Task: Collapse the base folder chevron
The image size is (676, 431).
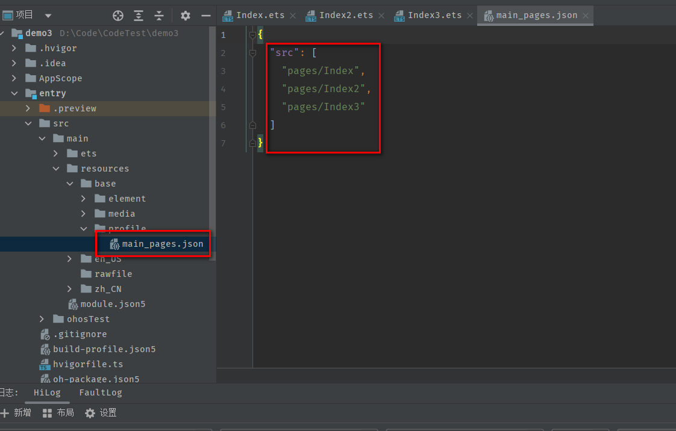Action: coord(69,184)
